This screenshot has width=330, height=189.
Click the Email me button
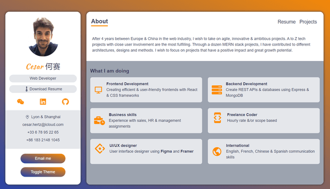coord(43,159)
